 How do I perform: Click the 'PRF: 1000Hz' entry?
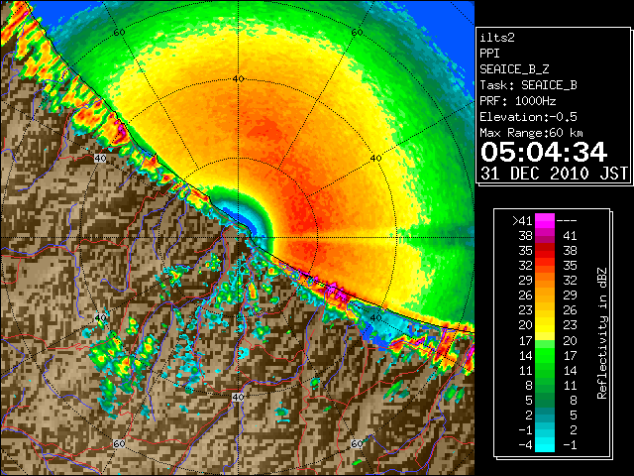[x=517, y=101]
